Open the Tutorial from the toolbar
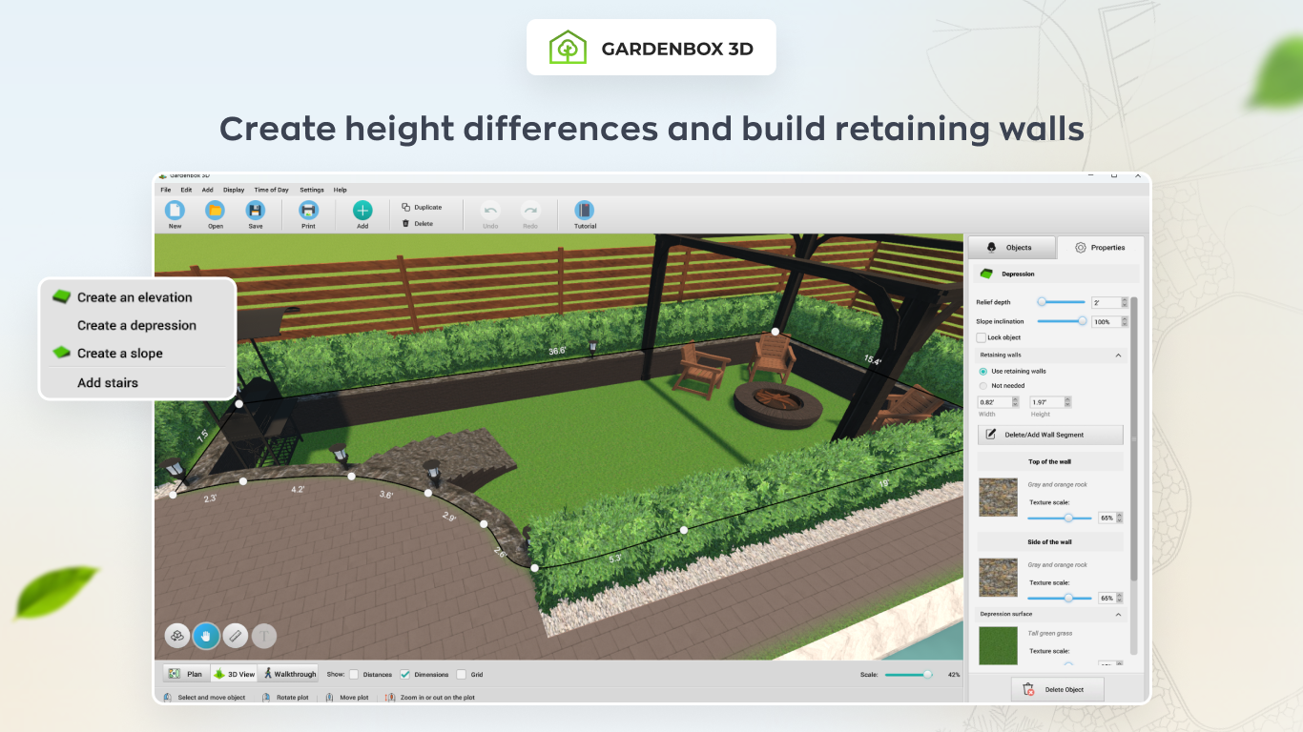The image size is (1303, 732). 585,211
